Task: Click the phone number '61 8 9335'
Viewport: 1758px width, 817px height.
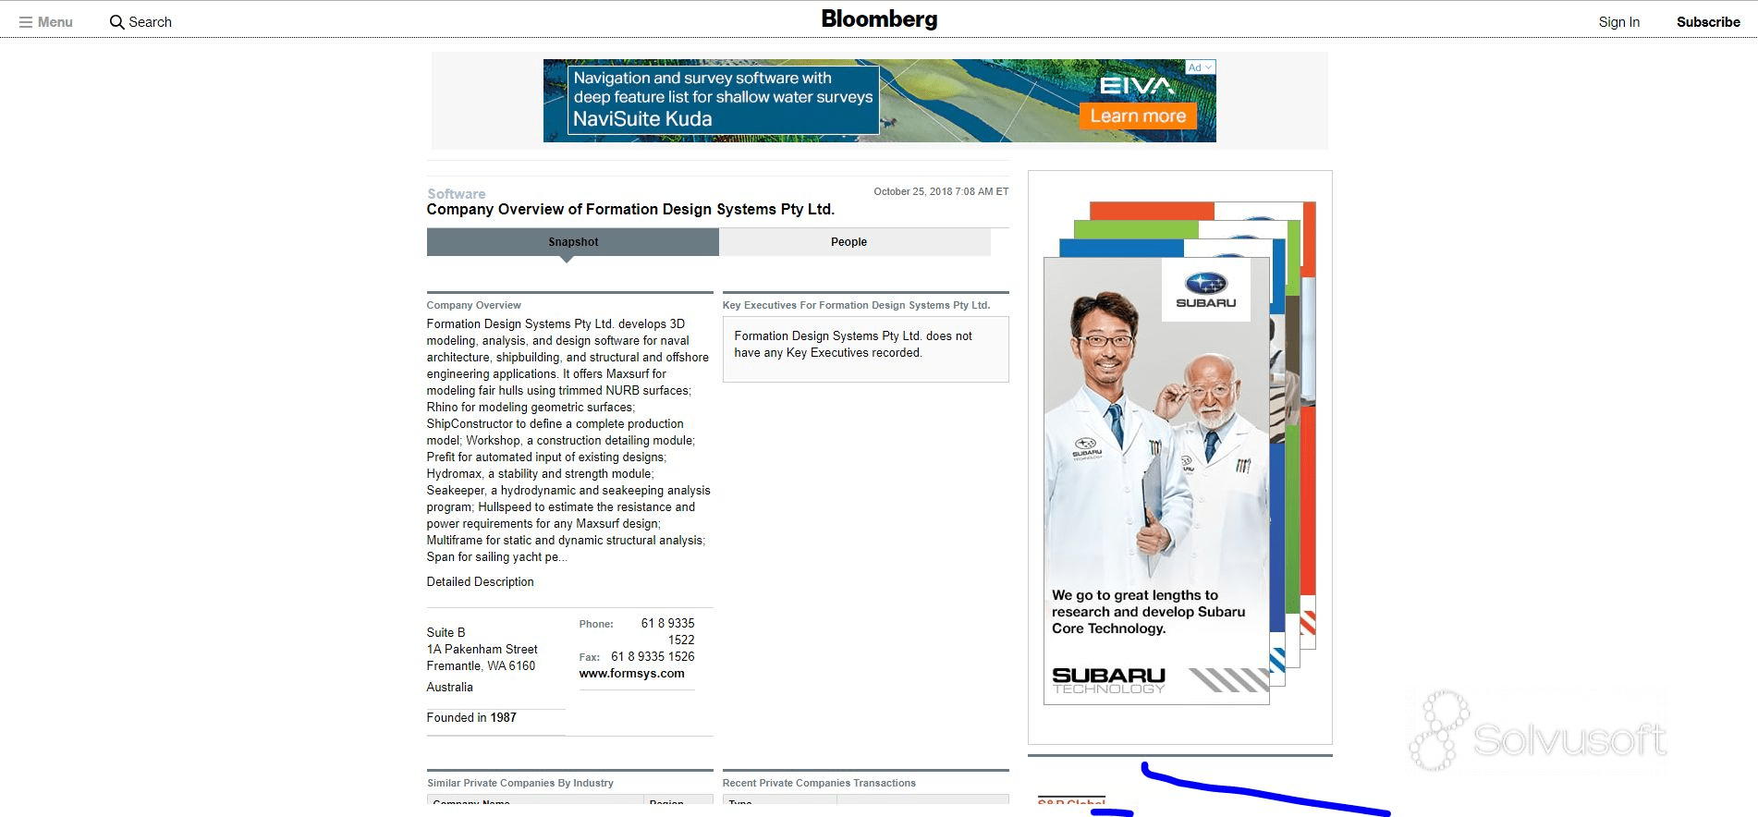Action: click(x=667, y=624)
